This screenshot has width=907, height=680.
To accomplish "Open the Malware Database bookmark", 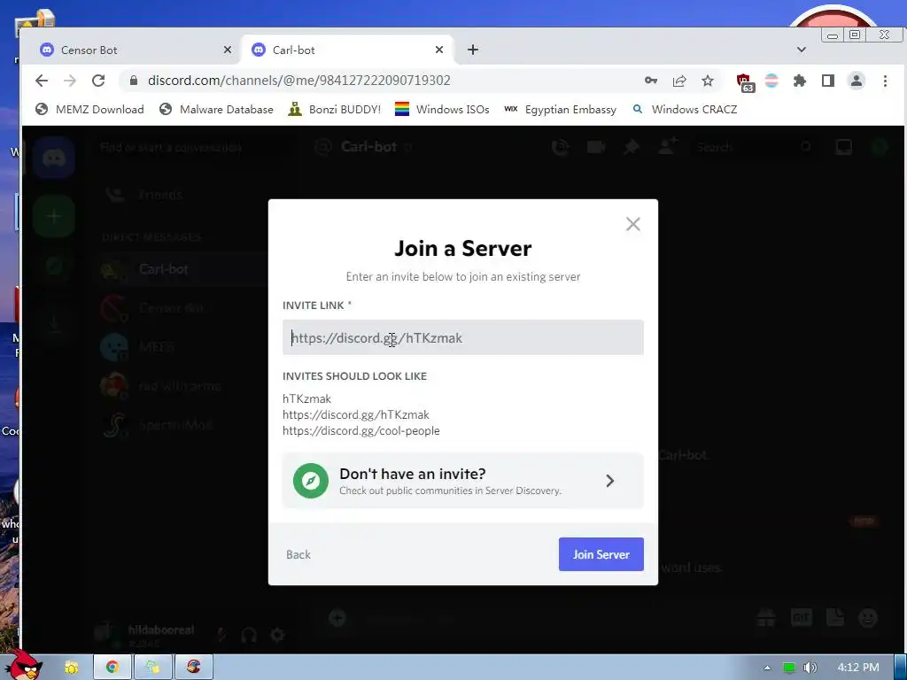I will (x=216, y=109).
